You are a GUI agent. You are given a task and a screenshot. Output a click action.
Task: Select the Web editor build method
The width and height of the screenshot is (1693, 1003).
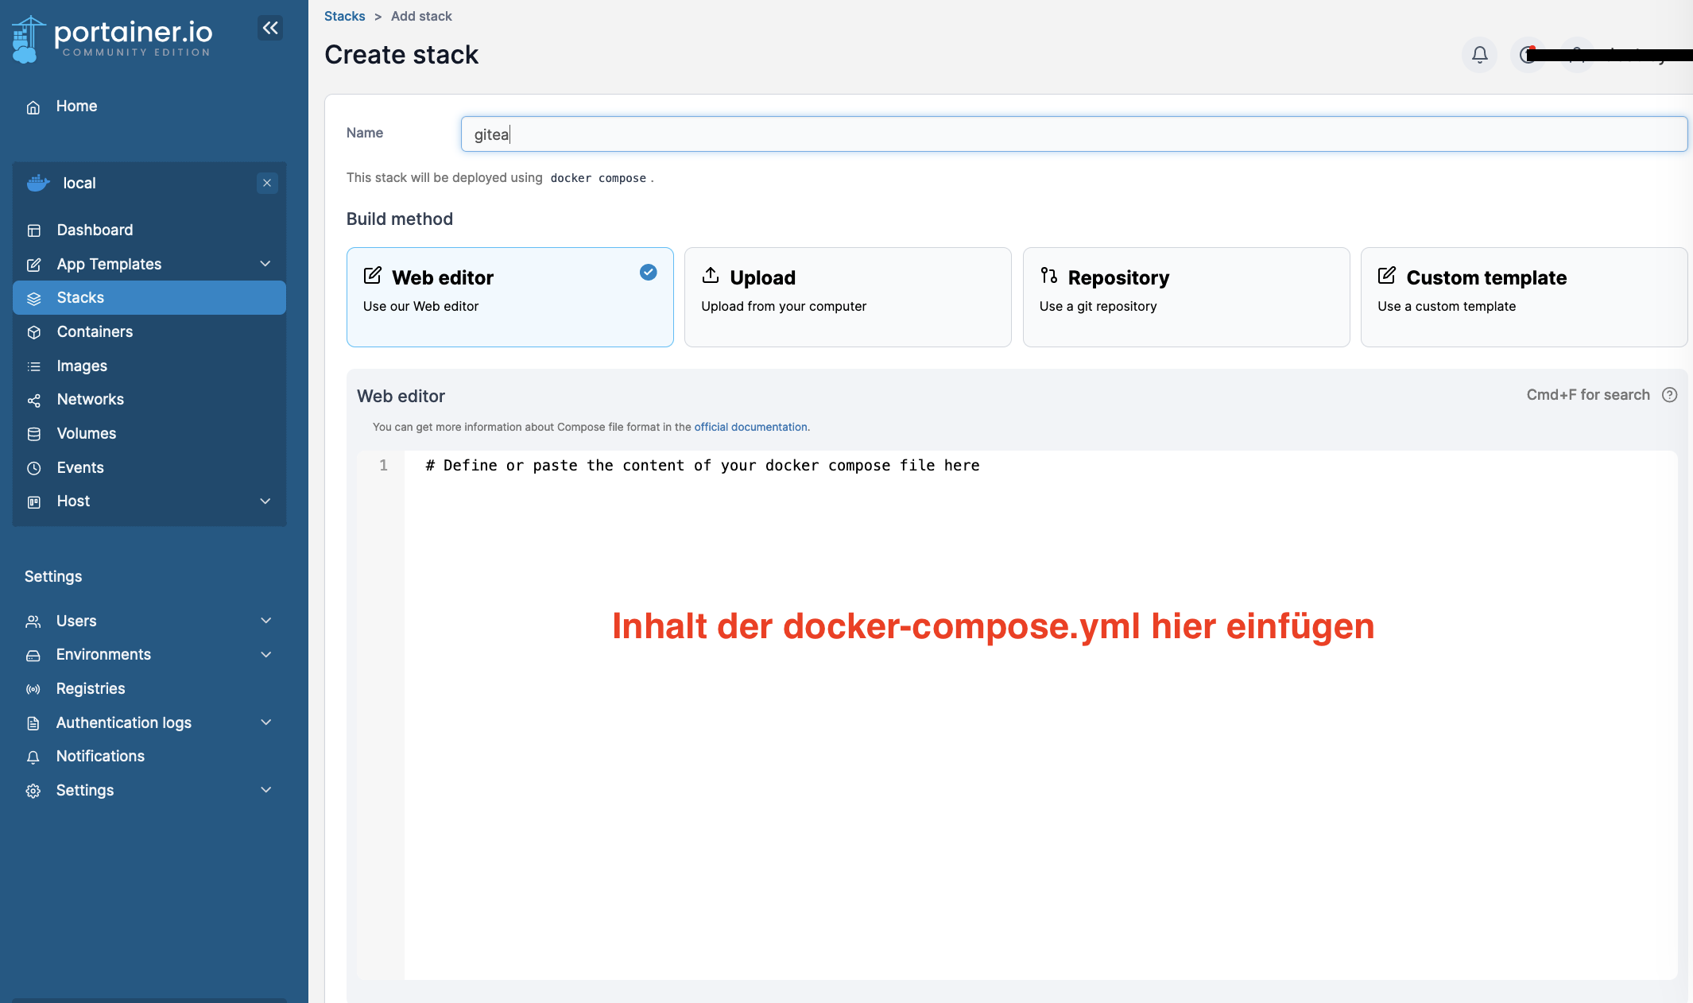pos(509,296)
